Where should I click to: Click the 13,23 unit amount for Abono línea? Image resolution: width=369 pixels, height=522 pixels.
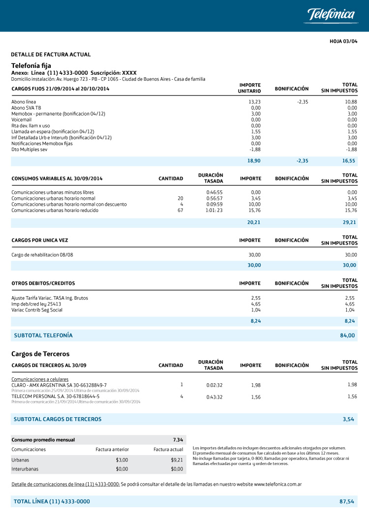click(x=254, y=102)
